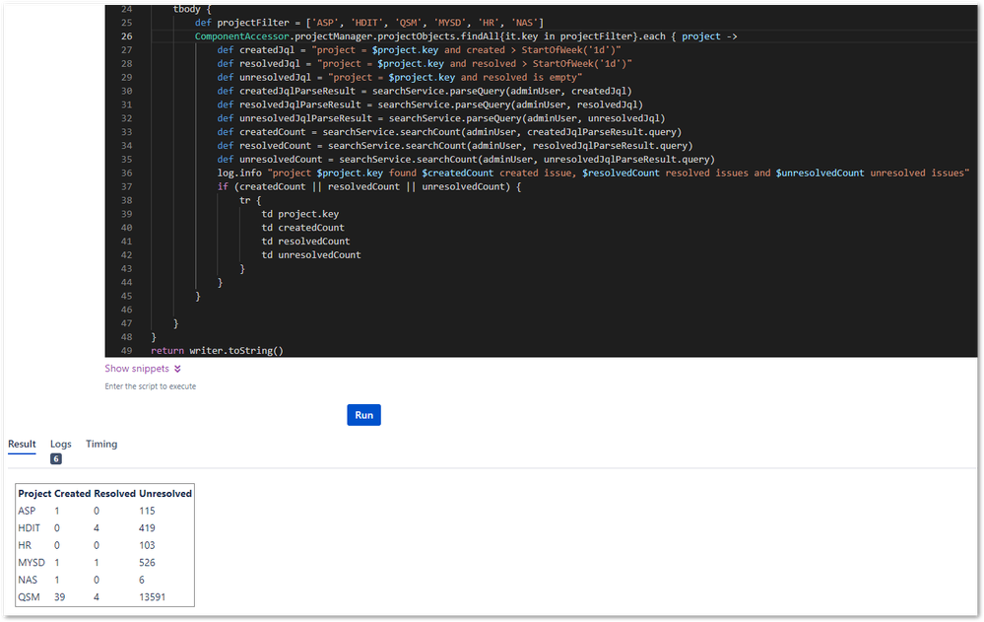Click the Logs count badge showing 6
The height and width of the screenshot is (622, 984).
coord(56,458)
